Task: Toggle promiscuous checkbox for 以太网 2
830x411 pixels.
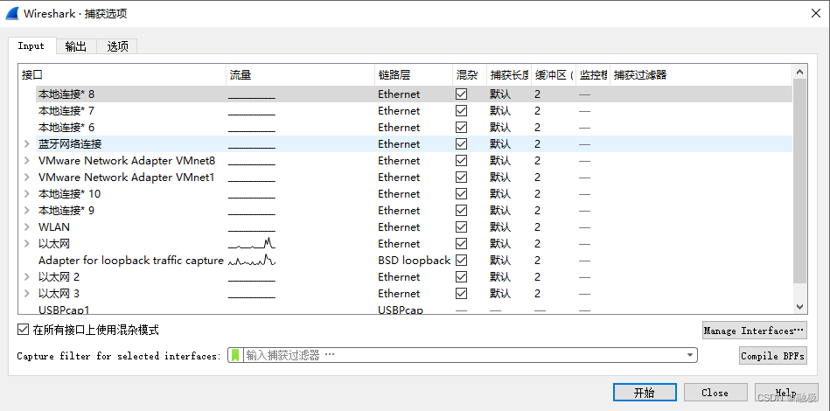Action: pyautogui.click(x=462, y=276)
